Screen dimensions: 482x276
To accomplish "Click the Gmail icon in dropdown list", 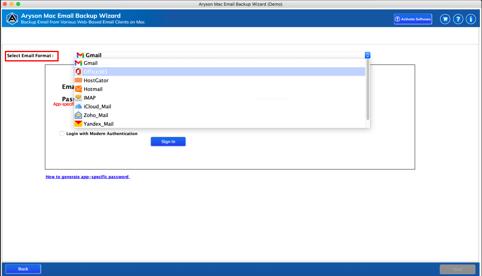I will point(79,63).
